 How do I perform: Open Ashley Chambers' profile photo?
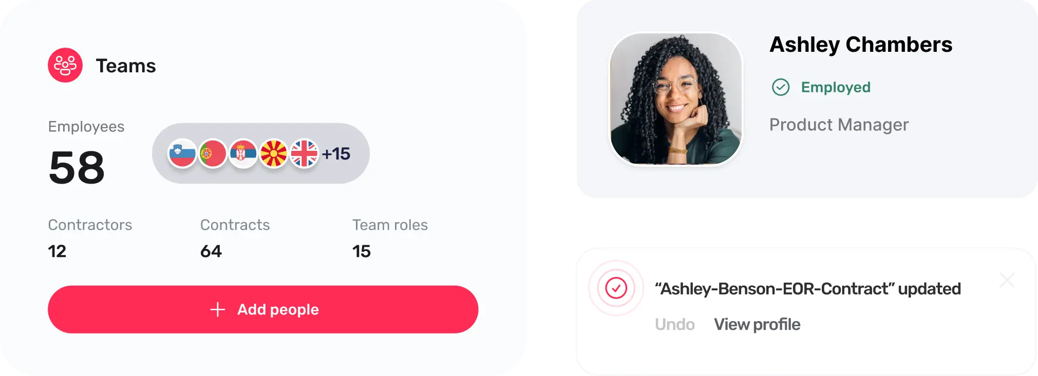[x=676, y=99]
